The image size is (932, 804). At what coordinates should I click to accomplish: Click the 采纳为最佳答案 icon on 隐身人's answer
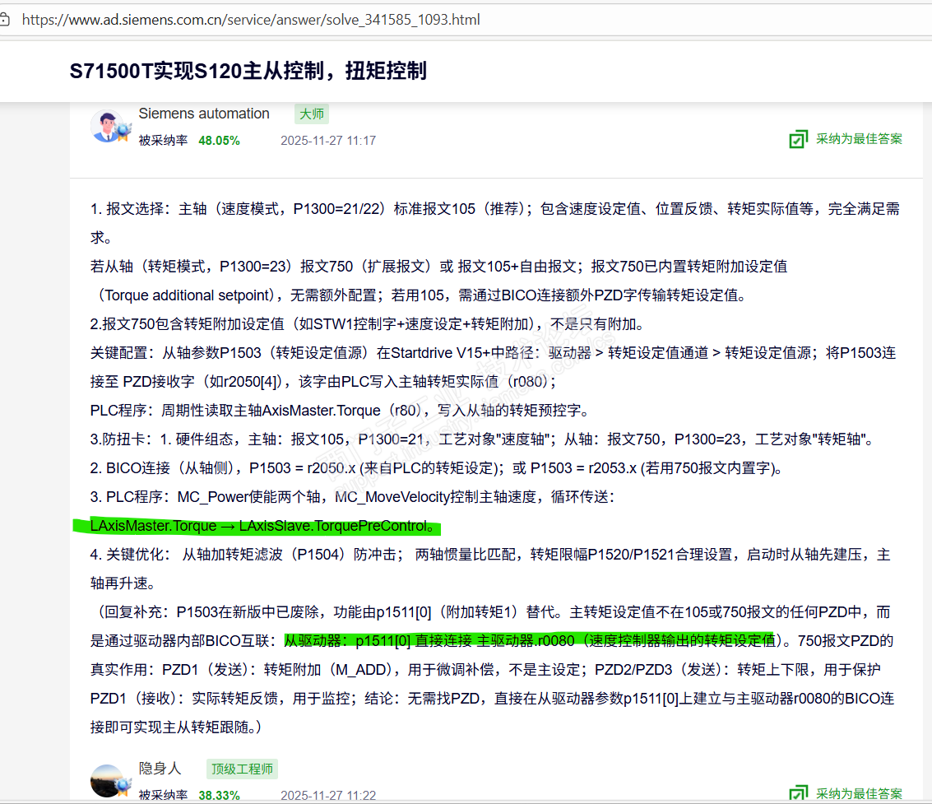(798, 793)
